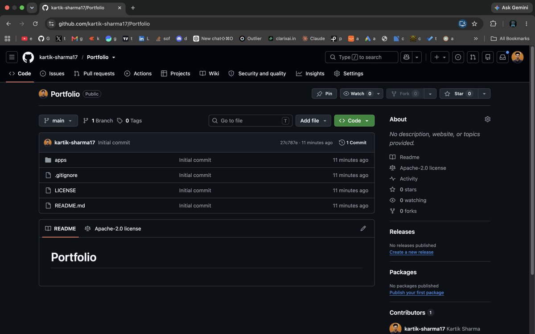The image size is (535, 334).
Task: View the 1 Commit history link
Action: coord(353,143)
